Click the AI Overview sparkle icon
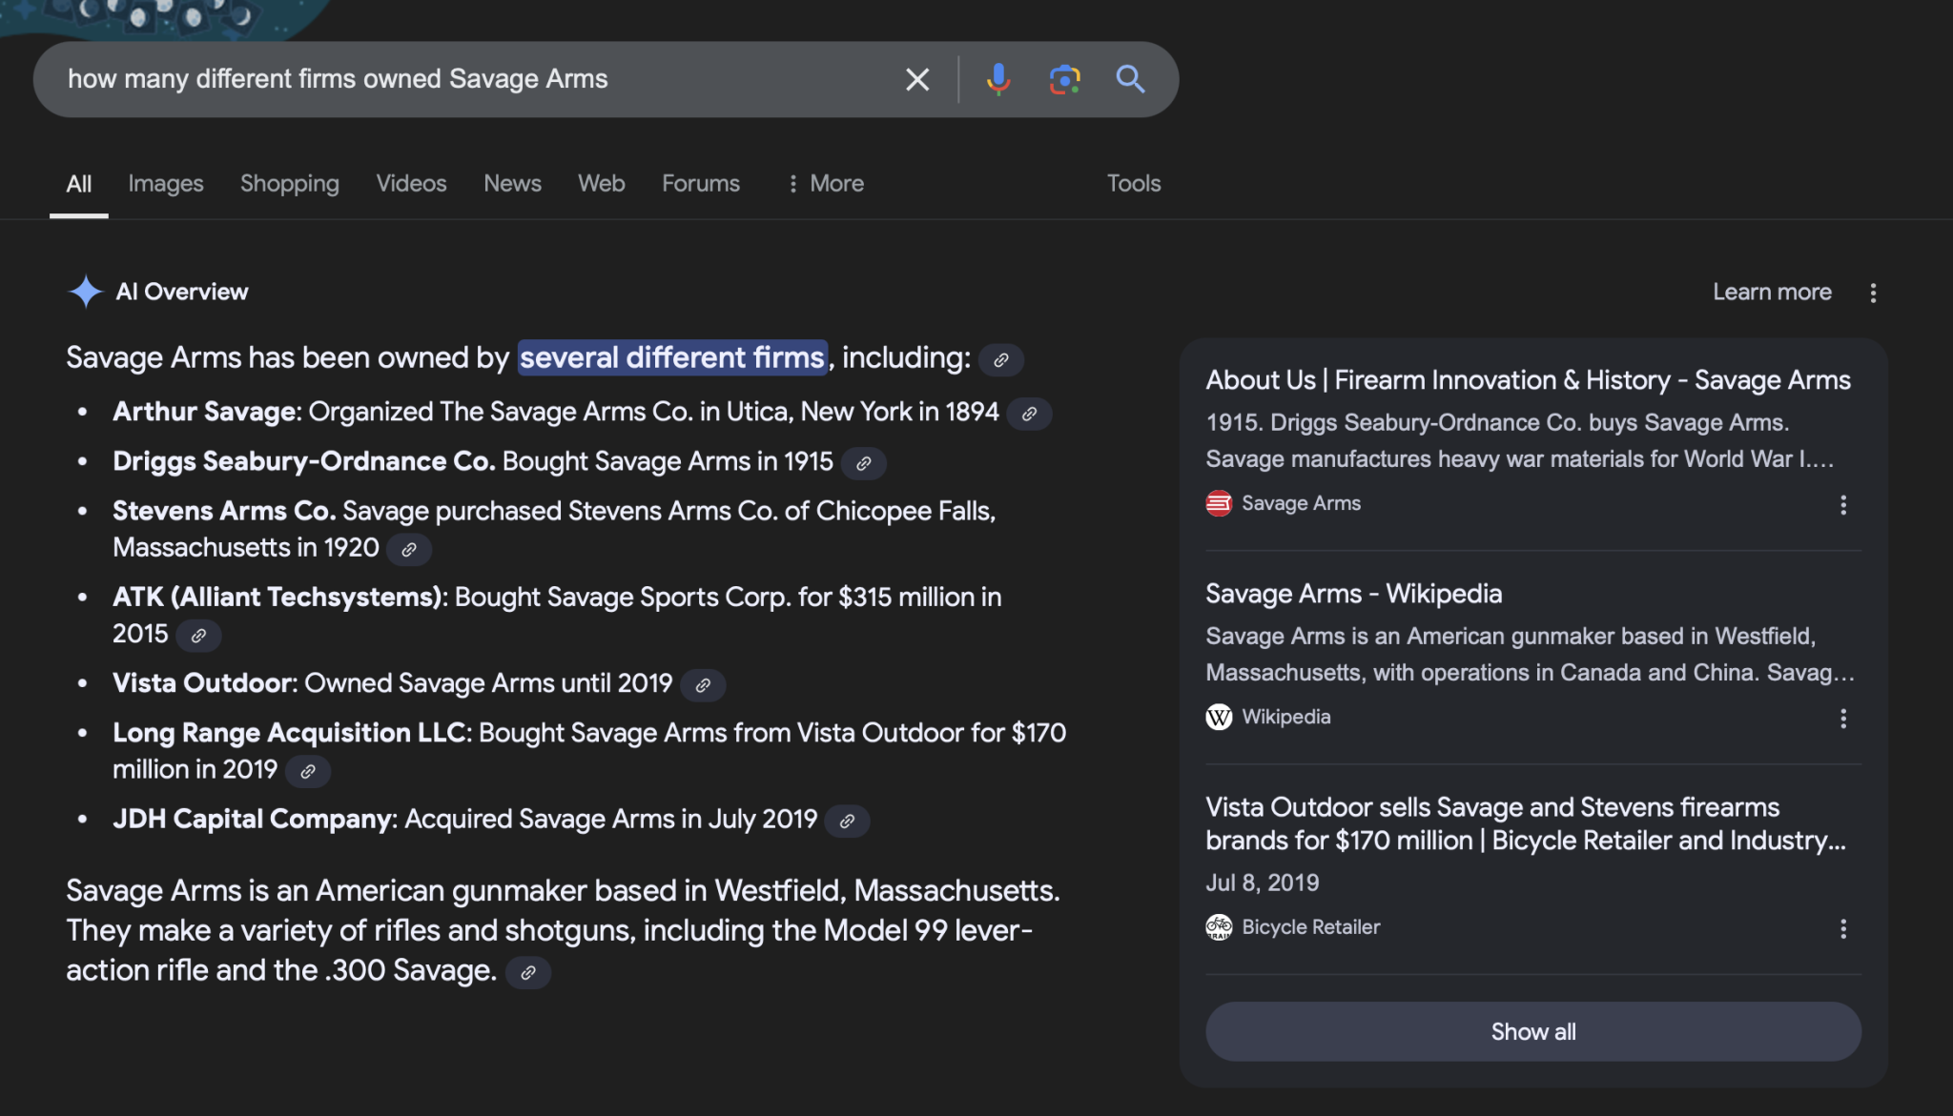The height and width of the screenshot is (1116, 1953). click(x=86, y=292)
